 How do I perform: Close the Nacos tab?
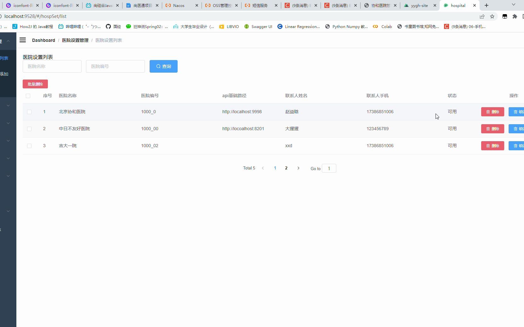pyautogui.click(x=197, y=5)
